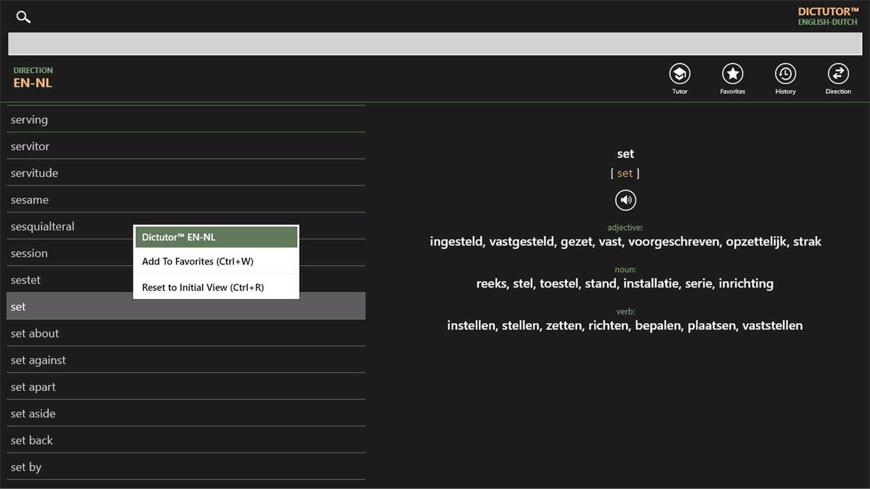
Task: Select the entry set by
Action: click(x=186, y=467)
